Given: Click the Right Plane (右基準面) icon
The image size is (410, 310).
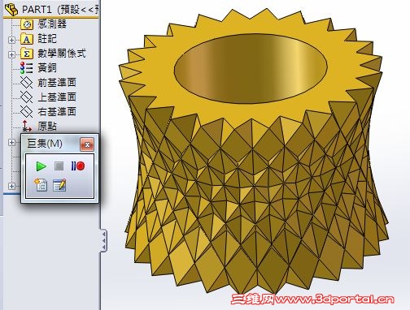Looking at the screenshot, I should click(27, 111).
